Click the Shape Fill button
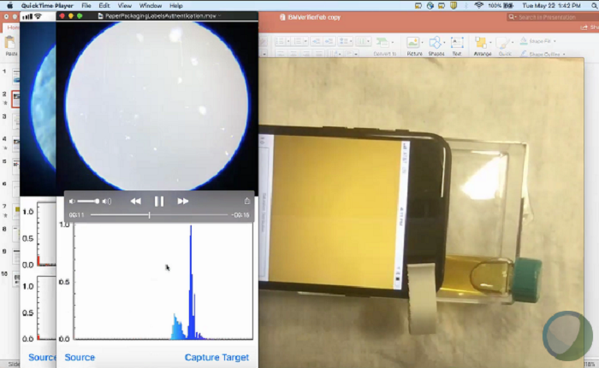Image resolution: width=599 pixels, height=368 pixels. [x=535, y=41]
